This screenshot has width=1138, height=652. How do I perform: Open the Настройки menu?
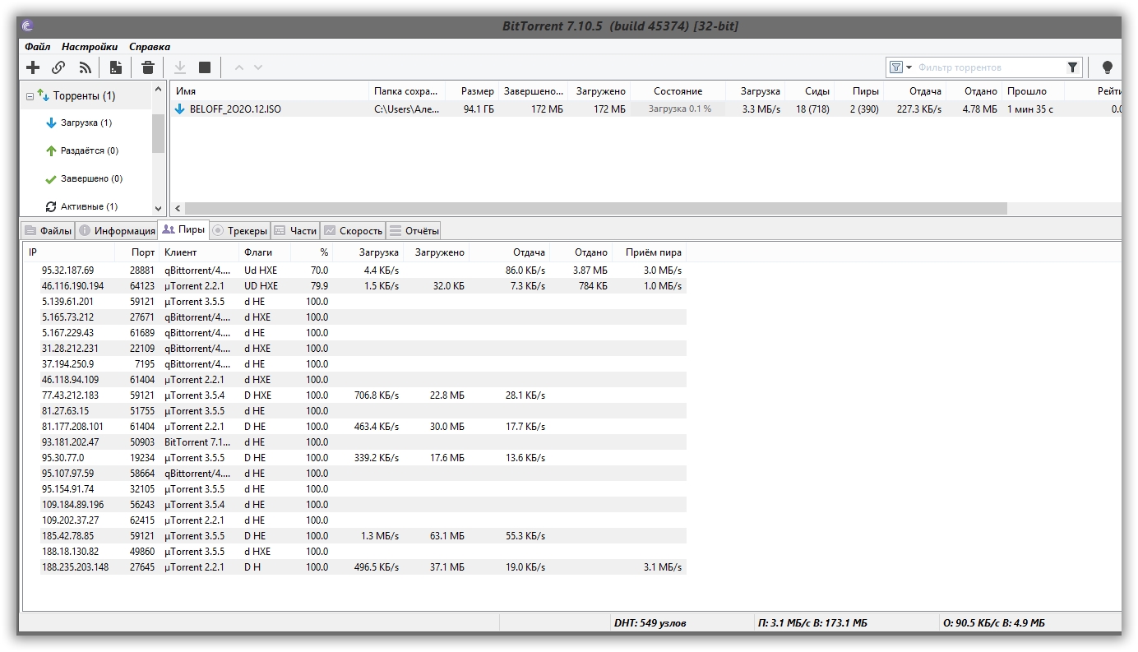tap(89, 47)
